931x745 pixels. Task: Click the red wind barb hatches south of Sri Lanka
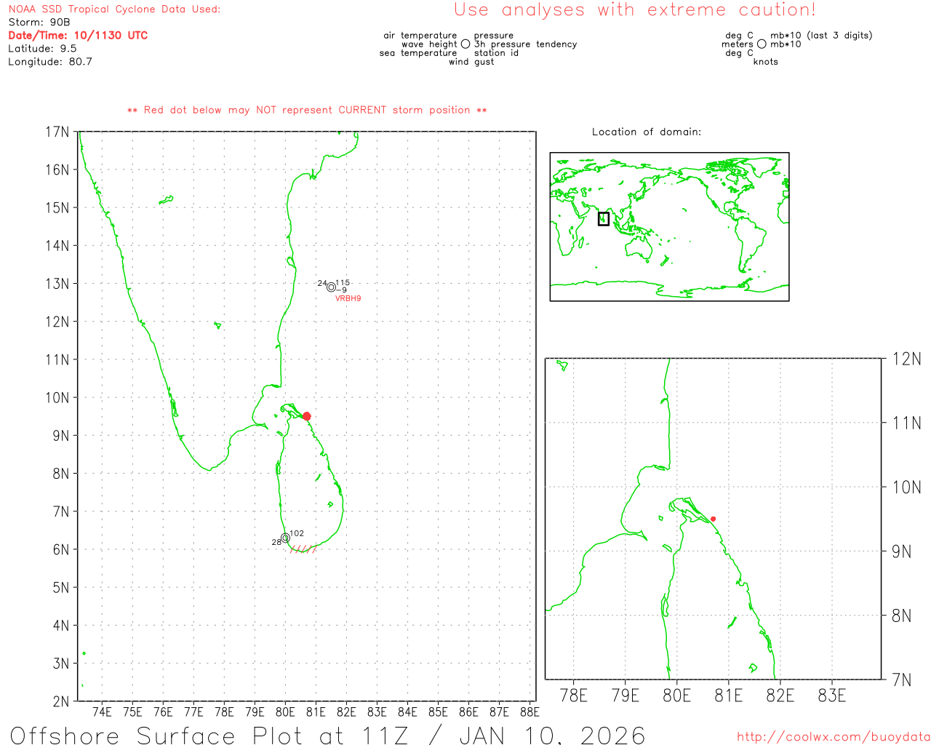pyautogui.click(x=303, y=549)
